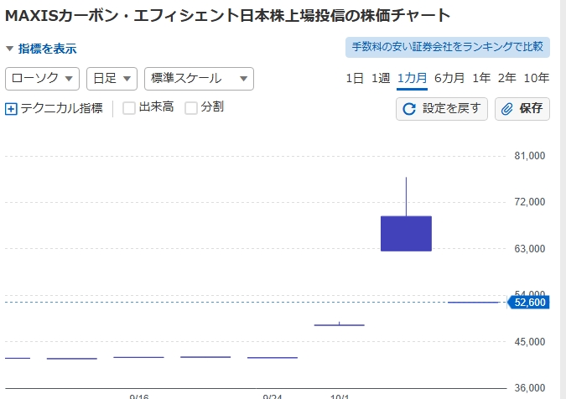Show the 1年 chart range

coord(481,79)
